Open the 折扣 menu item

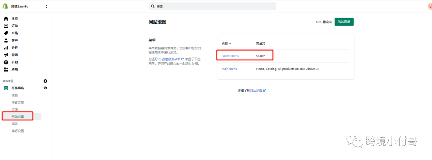click(15, 62)
